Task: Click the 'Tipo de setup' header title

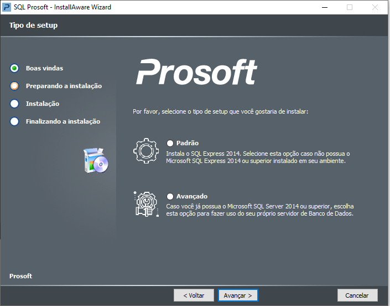Action: [x=33, y=25]
